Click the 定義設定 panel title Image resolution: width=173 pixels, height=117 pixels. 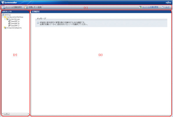[36, 12]
